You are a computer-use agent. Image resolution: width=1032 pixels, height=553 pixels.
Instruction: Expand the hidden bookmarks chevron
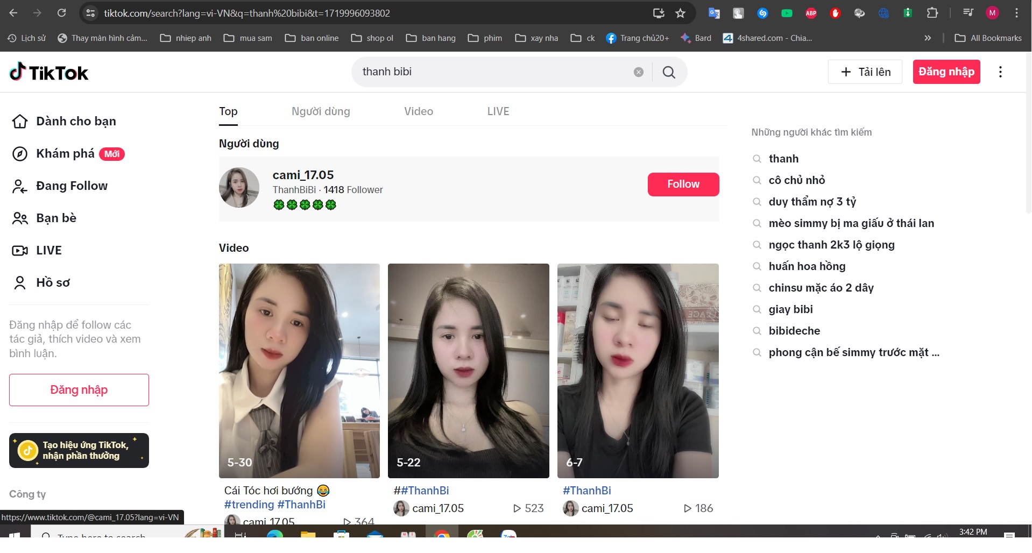928,38
